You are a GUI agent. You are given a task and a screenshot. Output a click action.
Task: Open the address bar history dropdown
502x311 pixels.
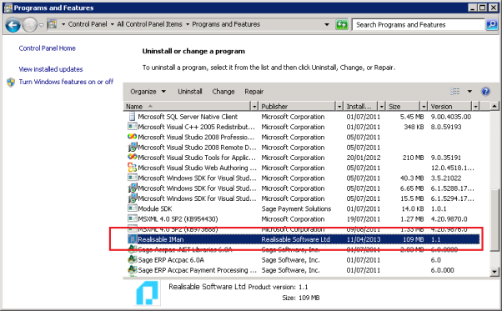[x=327, y=25]
